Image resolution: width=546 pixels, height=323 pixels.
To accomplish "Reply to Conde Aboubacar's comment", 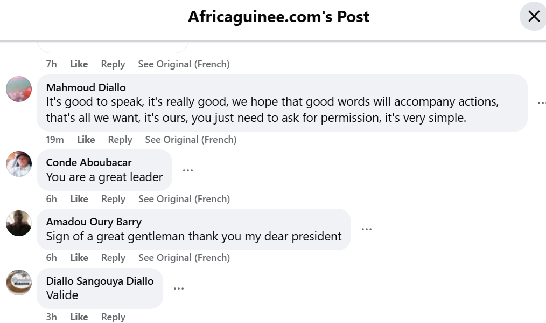I will 113,199.
